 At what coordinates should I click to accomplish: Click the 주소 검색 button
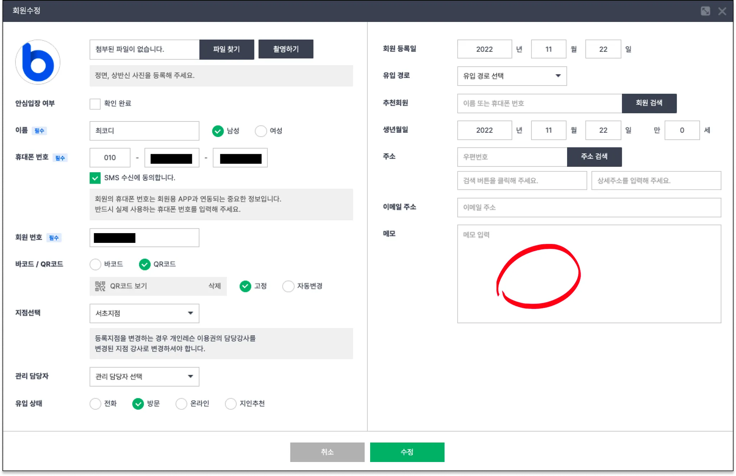[594, 157]
